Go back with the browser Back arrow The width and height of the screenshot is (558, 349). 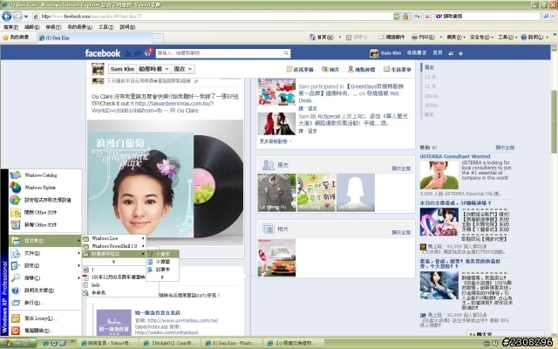click(x=6, y=16)
